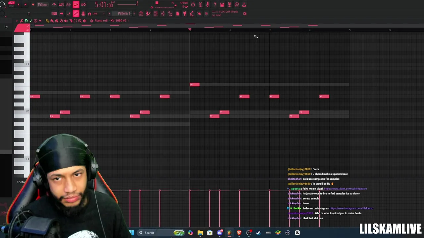Viewport: 424px width, 238px height.
Task: Arm the Record button in the transport
Action: click(x=33, y=4)
